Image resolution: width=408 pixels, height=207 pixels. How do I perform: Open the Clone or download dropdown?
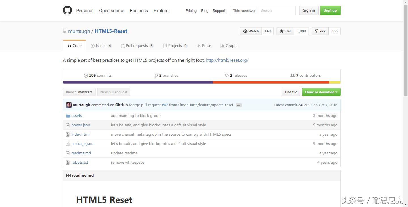[321, 92]
